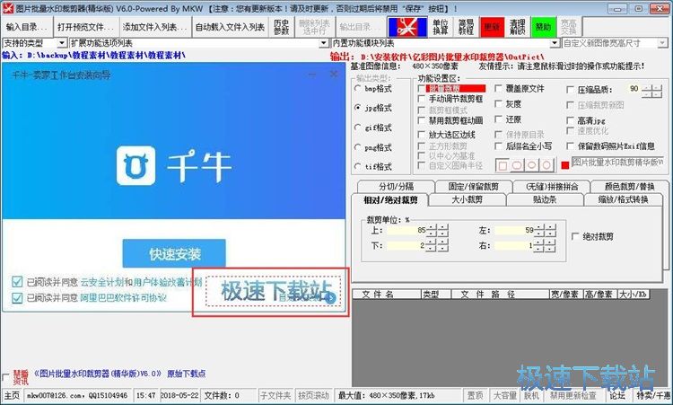The image size is (673, 405).
Task: Click the scissors crop execute icon
Action: point(407,27)
